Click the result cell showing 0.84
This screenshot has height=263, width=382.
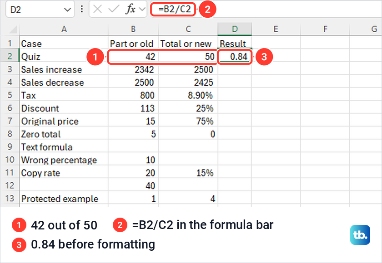click(x=235, y=57)
